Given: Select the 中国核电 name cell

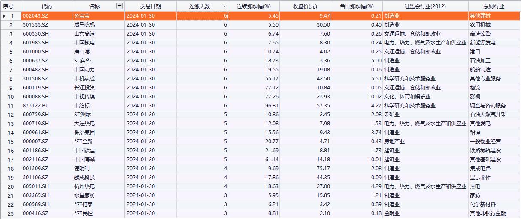Looking at the screenshot, I should [99, 43].
